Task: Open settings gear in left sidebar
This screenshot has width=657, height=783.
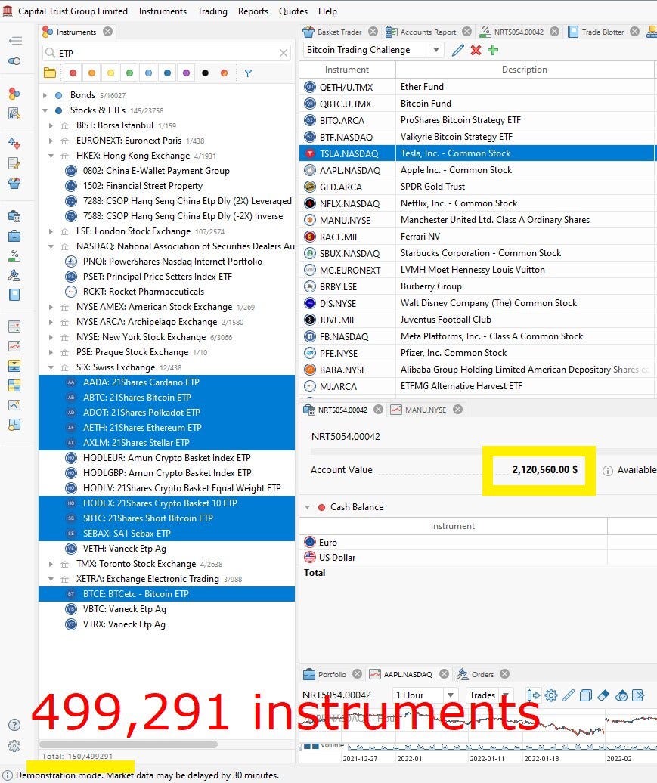Action: [14, 746]
